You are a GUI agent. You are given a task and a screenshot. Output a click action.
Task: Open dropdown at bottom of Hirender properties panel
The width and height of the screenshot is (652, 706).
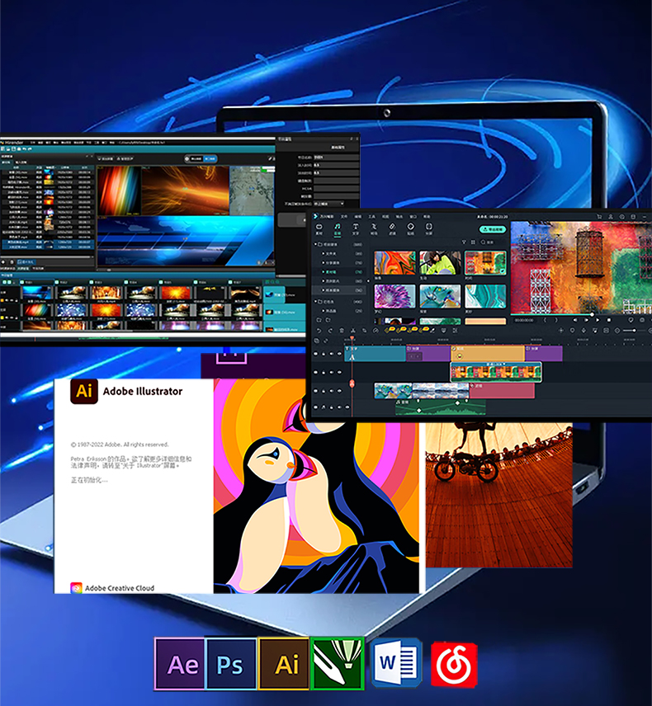(328, 204)
